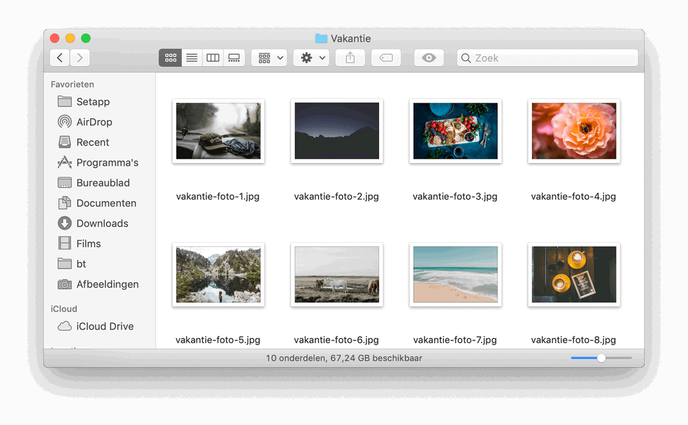Select the vakantie-foto-4.jpg thumbnail
The width and height of the screenshot is (688, 425).
click(574, 131)
